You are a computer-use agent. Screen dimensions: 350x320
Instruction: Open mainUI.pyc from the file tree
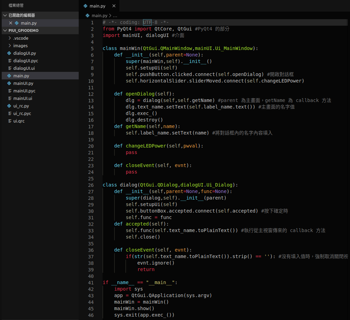tap(40, 91)
